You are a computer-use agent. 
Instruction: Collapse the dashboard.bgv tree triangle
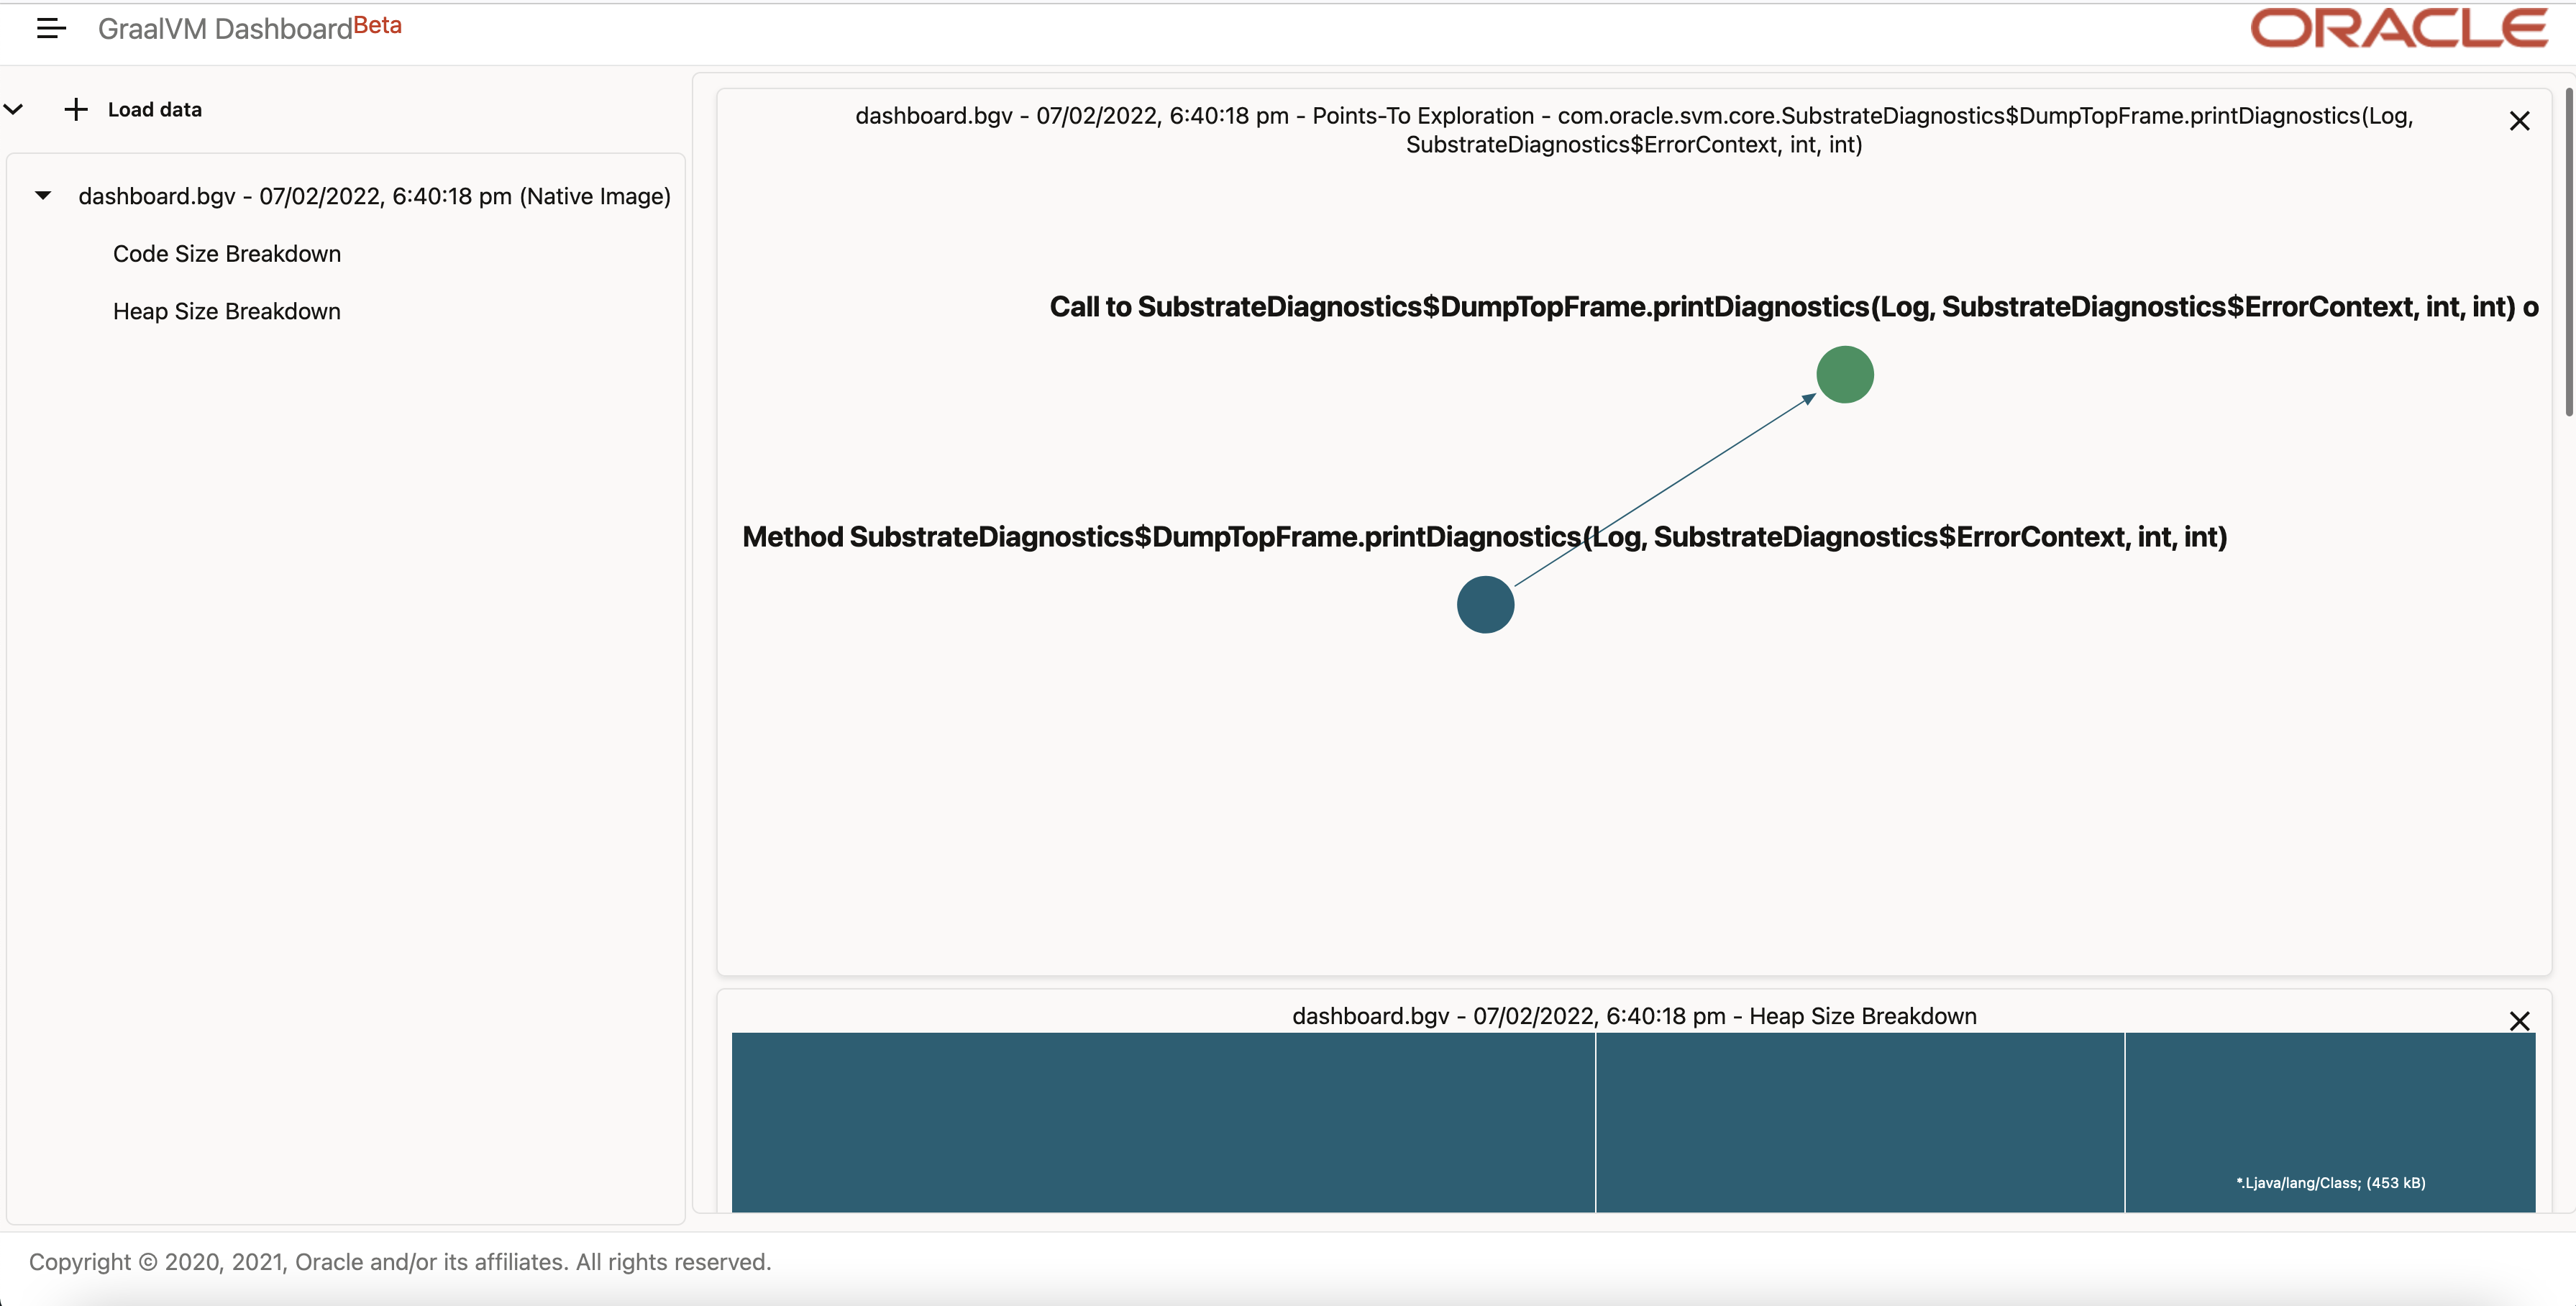pyautogui.click(x=43, y=196)
